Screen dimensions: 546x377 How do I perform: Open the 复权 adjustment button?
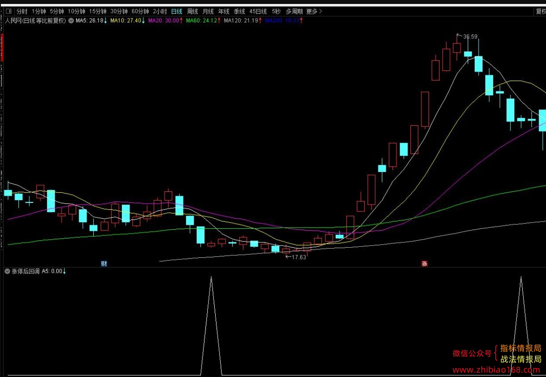[540, 11]
